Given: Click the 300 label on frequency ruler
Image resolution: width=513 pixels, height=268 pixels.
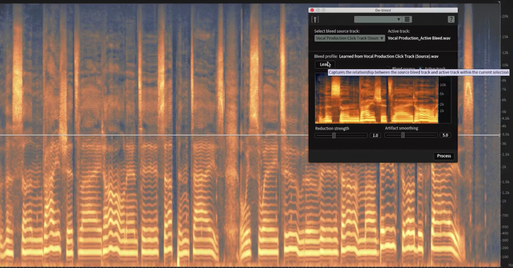Looking at the screenshot, I should pos(505,240).
